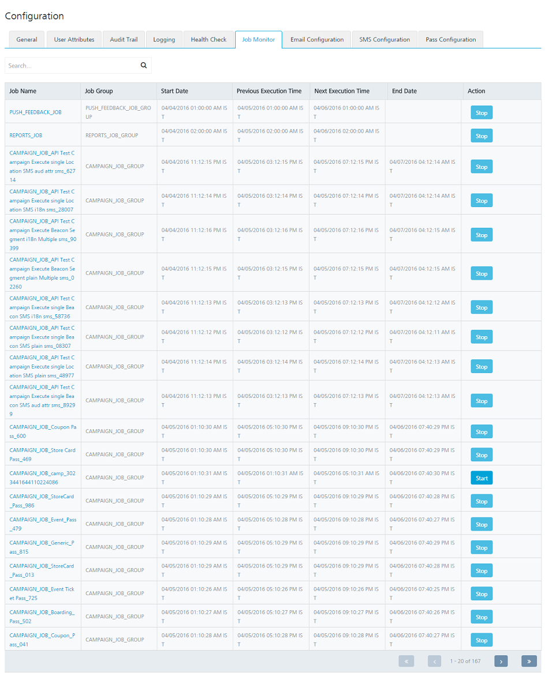Start the CAMPAIGN_JOB_camp_302 job
The width and height of the screenshot is (549, 684).
pos(481,478)
